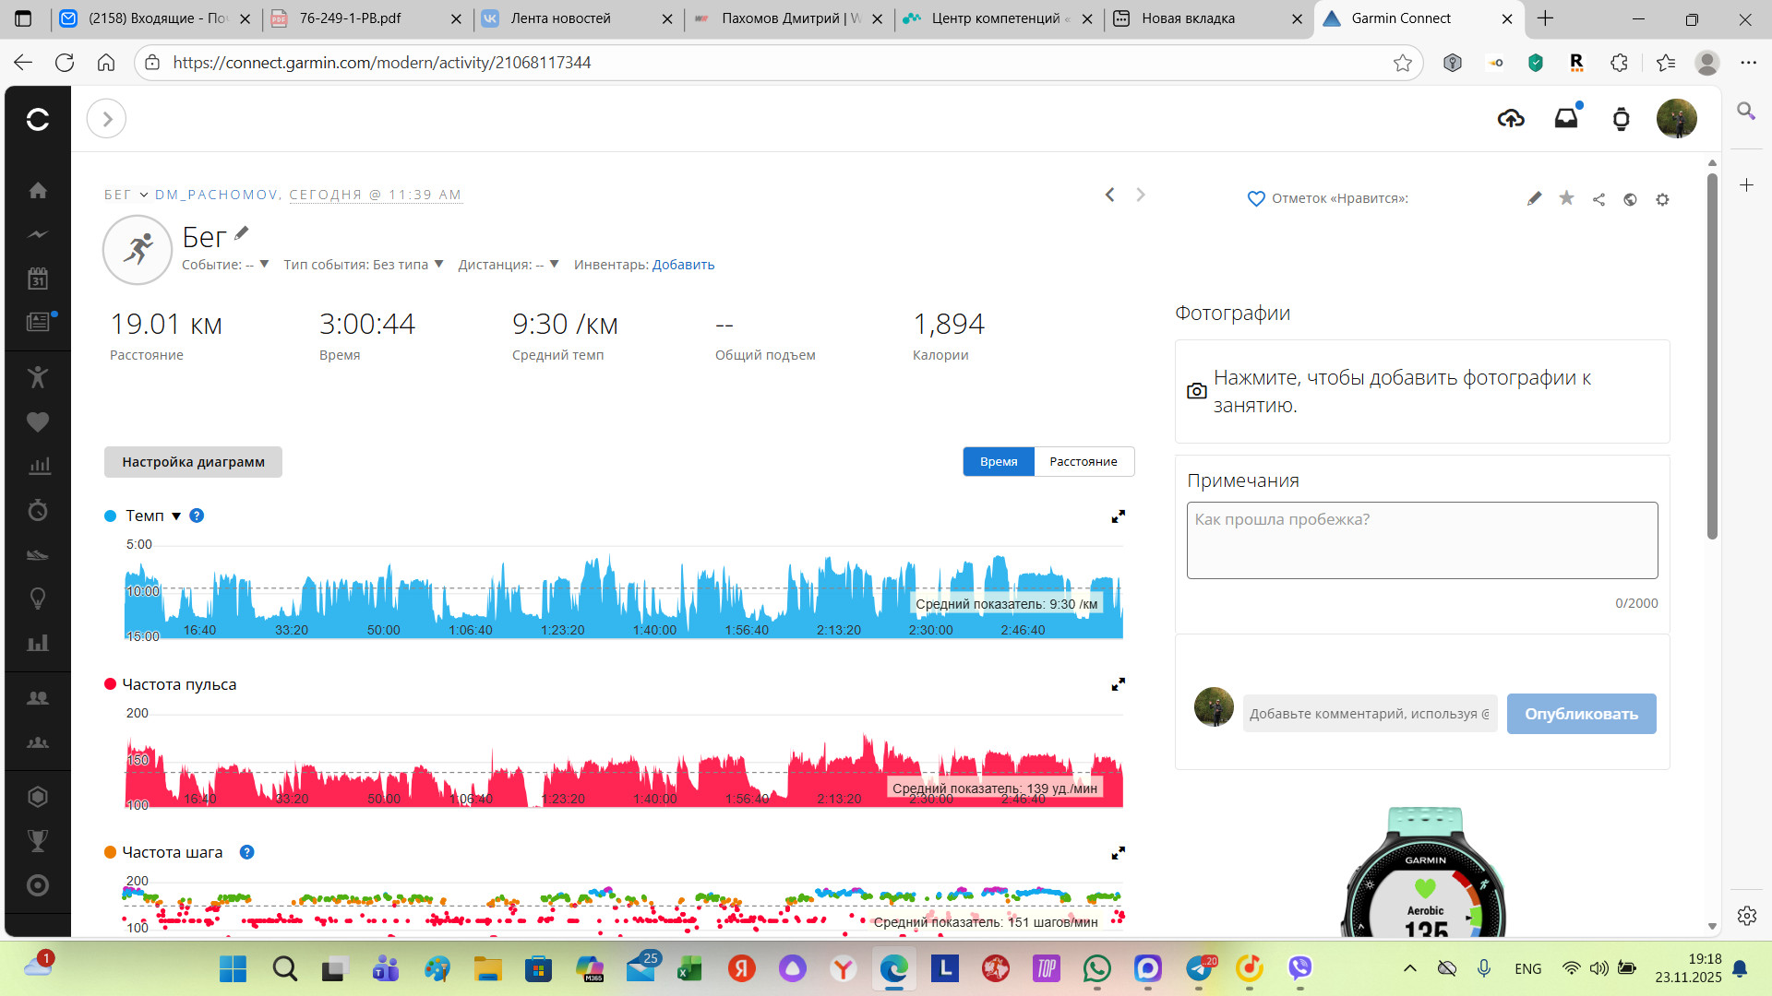This screenshot has width=1772, height=996.
Task: Click the Опубликовать comment button
Action: [x=1581, y=714]
